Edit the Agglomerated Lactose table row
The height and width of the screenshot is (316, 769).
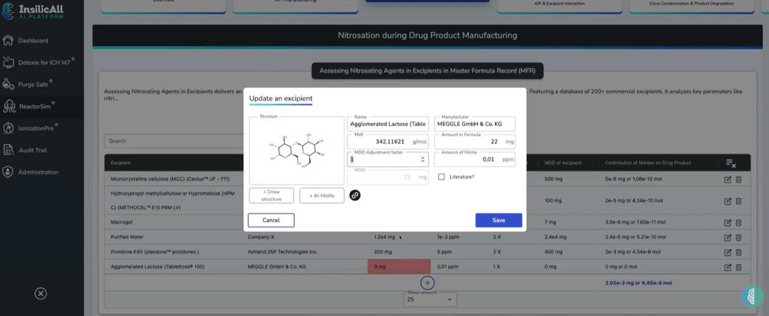[x=728, y=267]
